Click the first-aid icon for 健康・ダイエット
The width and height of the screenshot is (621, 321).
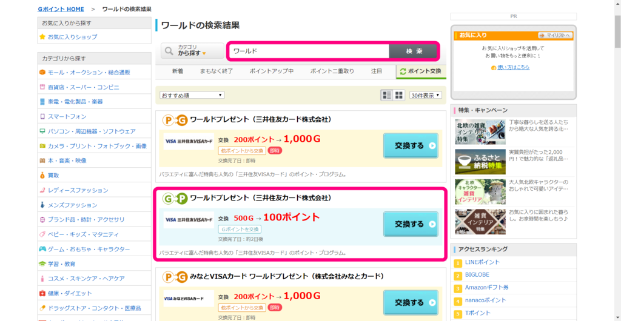(x=42, y=293)
